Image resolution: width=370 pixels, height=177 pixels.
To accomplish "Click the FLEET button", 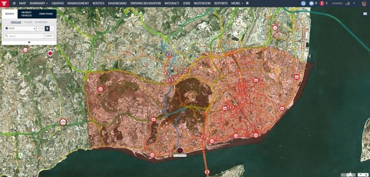I will [49, 36].
